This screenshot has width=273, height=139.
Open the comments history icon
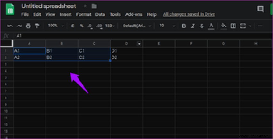point(261,9)
